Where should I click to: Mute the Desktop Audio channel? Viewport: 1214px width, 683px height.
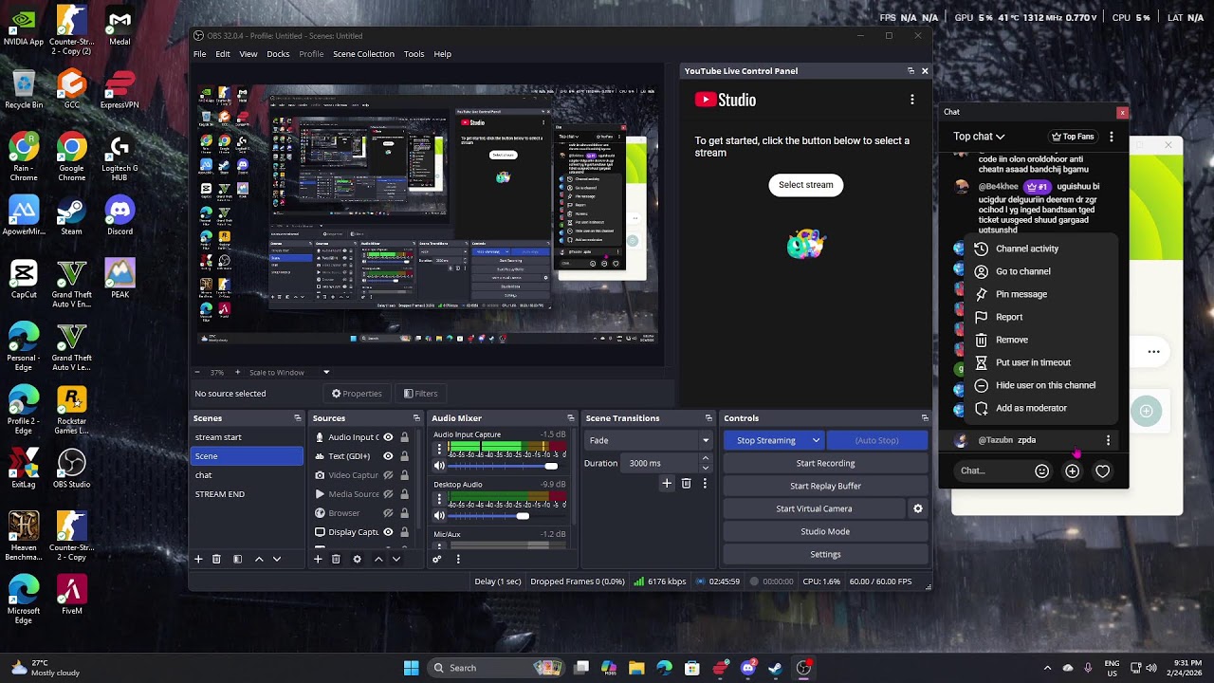pos(439,516)
